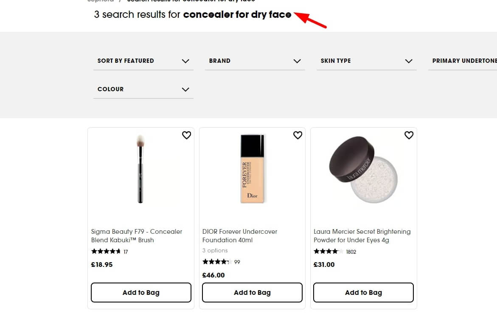Click the DIOR foundation bottle image

253,169
